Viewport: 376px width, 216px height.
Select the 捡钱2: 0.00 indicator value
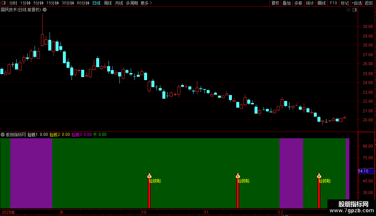60,135
